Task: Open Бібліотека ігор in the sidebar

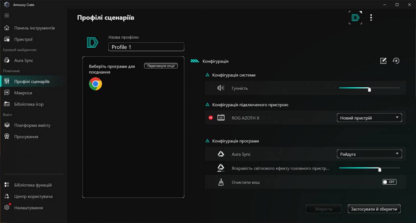Action: tap(29, 104)
